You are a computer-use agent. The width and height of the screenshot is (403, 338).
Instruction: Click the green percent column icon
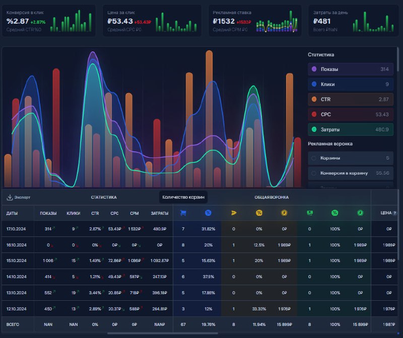(x=334, y=213)
